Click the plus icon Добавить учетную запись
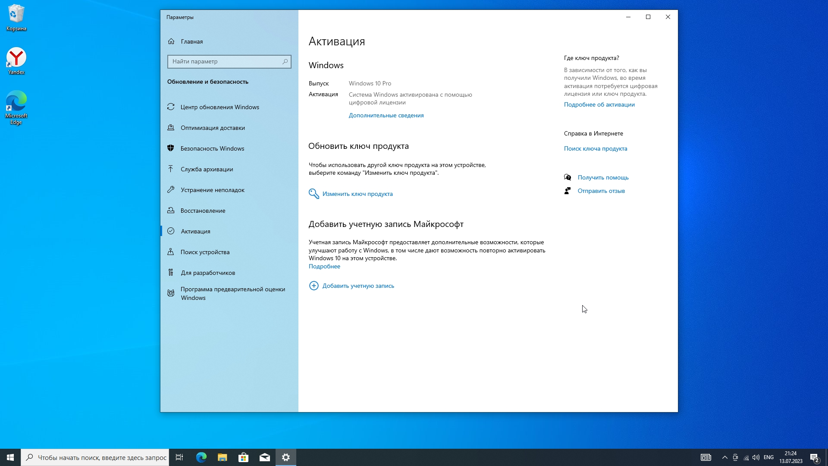 point(314,286)
